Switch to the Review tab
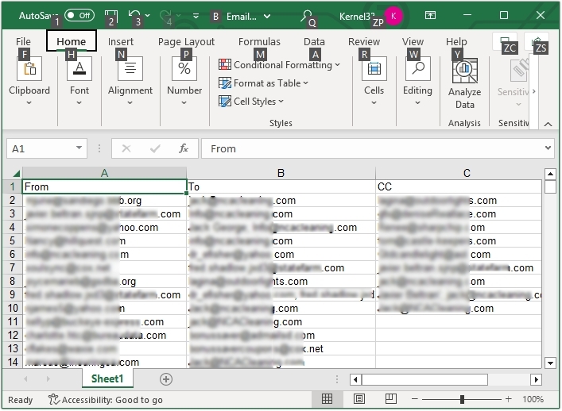Viewport: 562px width, 411px height. tap(364, 41)
